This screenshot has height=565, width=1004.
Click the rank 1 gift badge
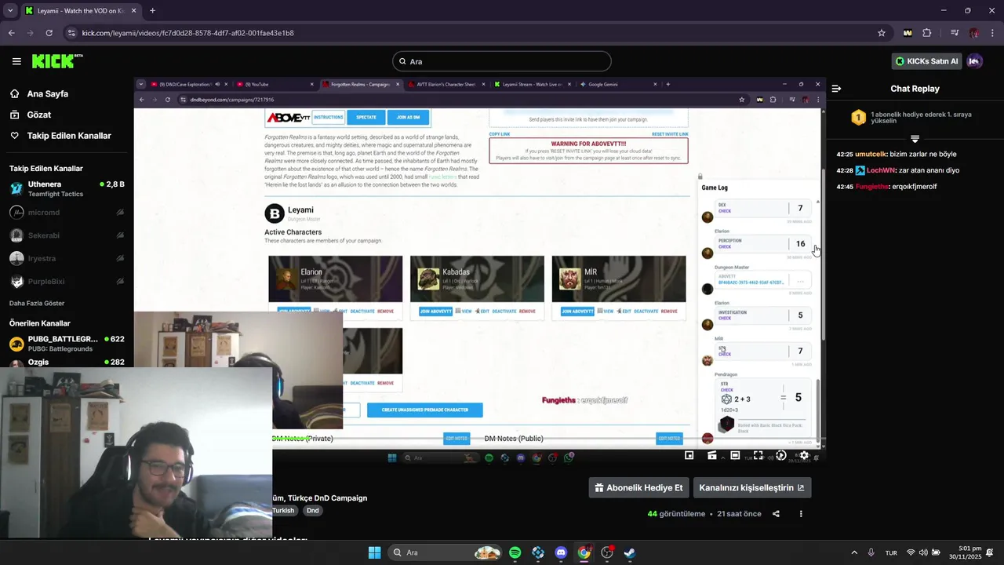858,118
